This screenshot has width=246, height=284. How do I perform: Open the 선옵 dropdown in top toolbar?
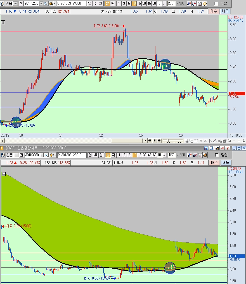(x=16, y=4)
